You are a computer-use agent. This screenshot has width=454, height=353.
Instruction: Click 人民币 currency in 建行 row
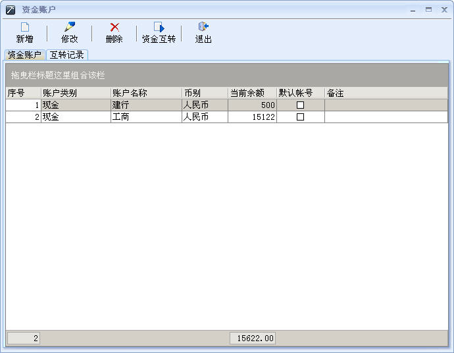coord(205,105)
